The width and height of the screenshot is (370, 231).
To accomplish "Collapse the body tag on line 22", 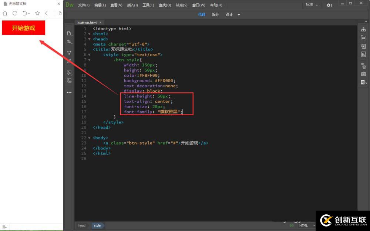I will (x=89, y=138).
